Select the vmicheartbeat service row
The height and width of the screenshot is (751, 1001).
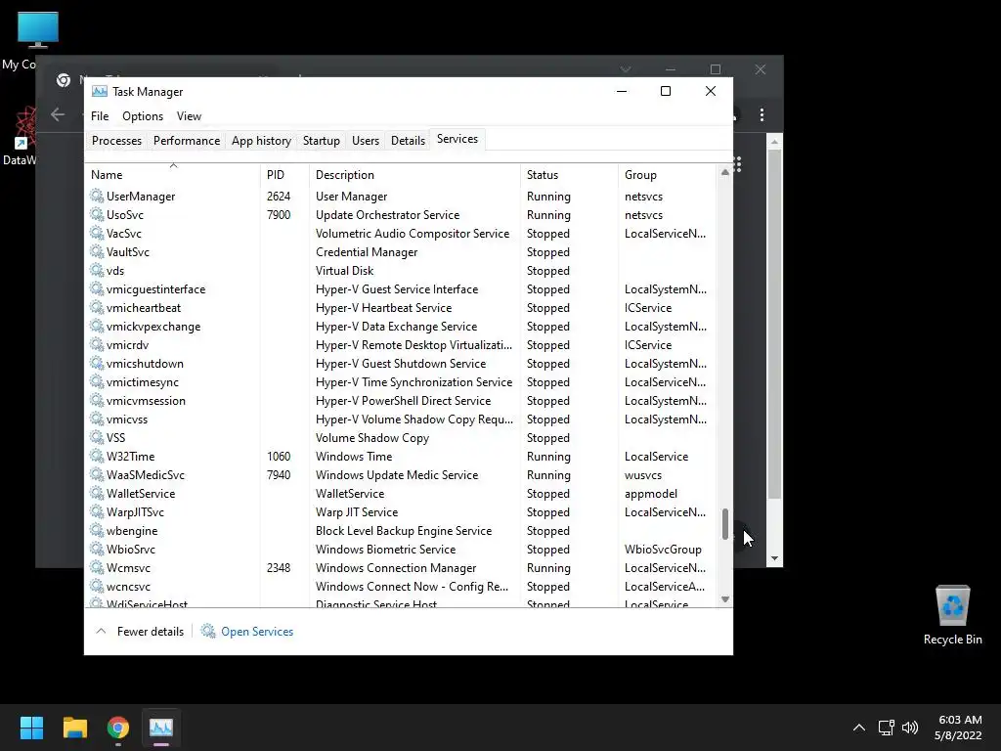pos(402,307)
